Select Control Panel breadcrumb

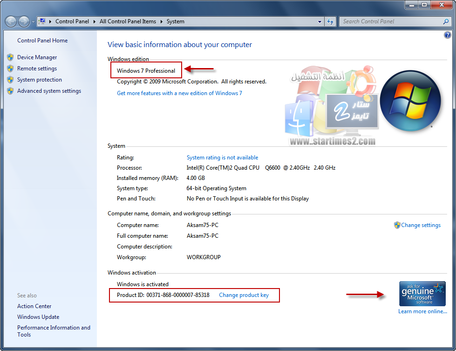coord(72,21)
